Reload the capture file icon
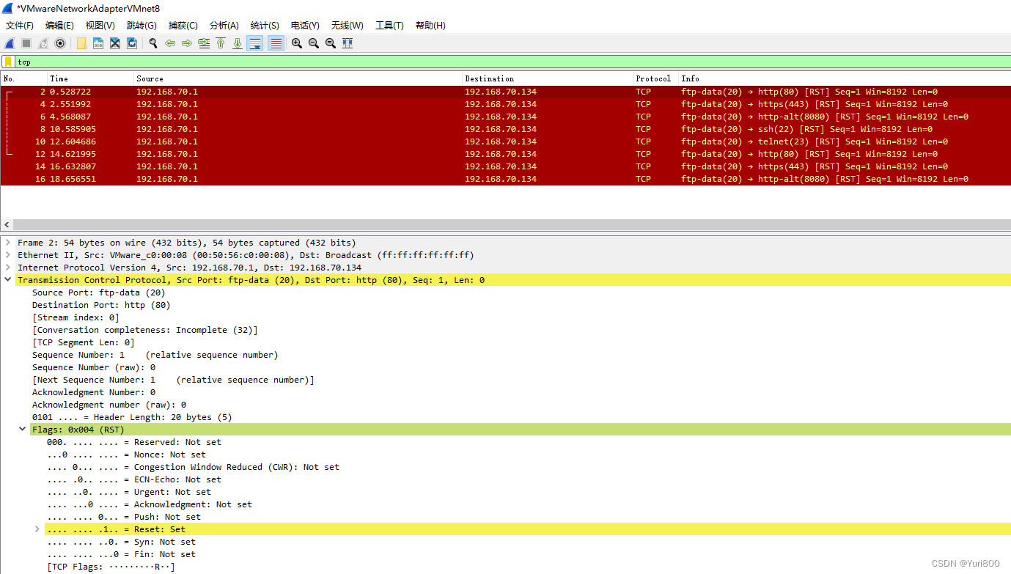1011x574 pixels. click(132, 43)
